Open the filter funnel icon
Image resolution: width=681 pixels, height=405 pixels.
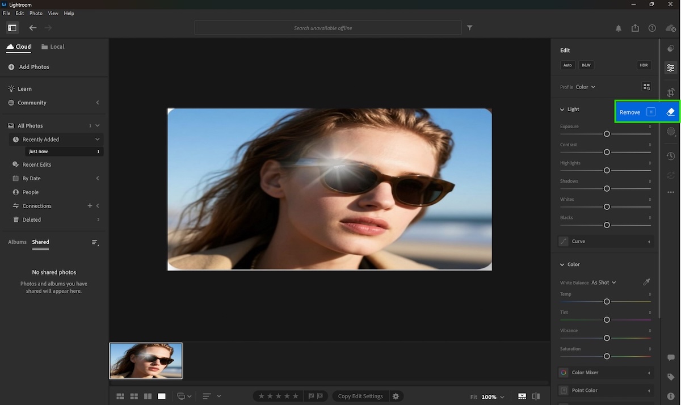coord(469,28)
